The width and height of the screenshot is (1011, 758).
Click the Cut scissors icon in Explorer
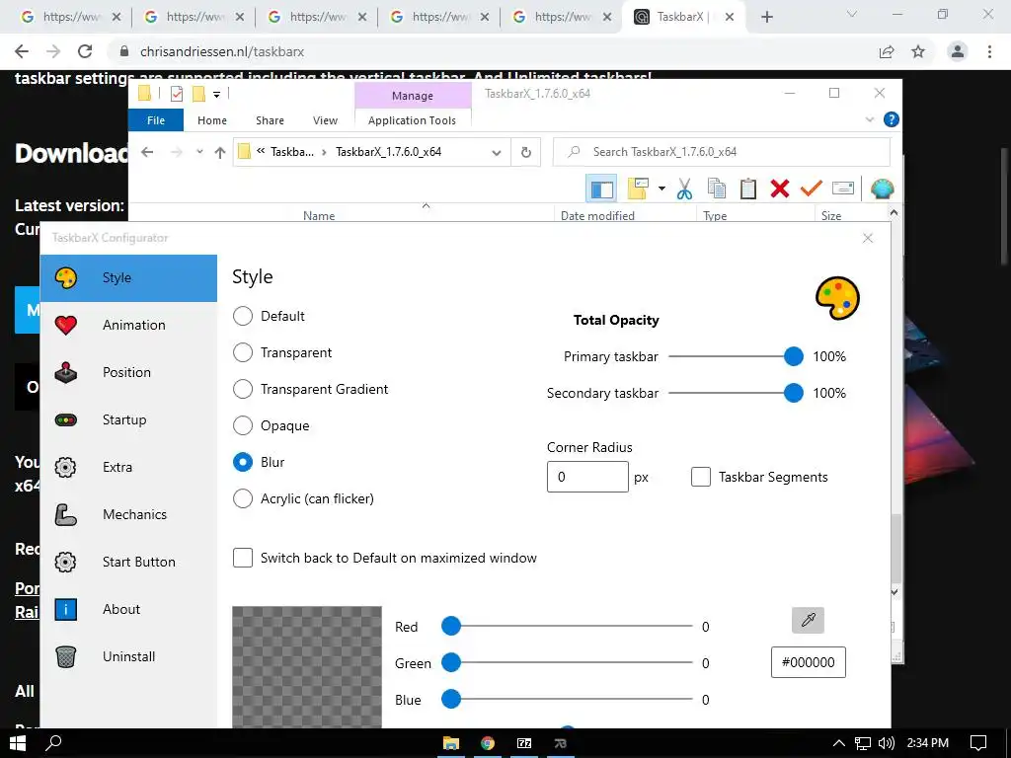click(685, 189)
